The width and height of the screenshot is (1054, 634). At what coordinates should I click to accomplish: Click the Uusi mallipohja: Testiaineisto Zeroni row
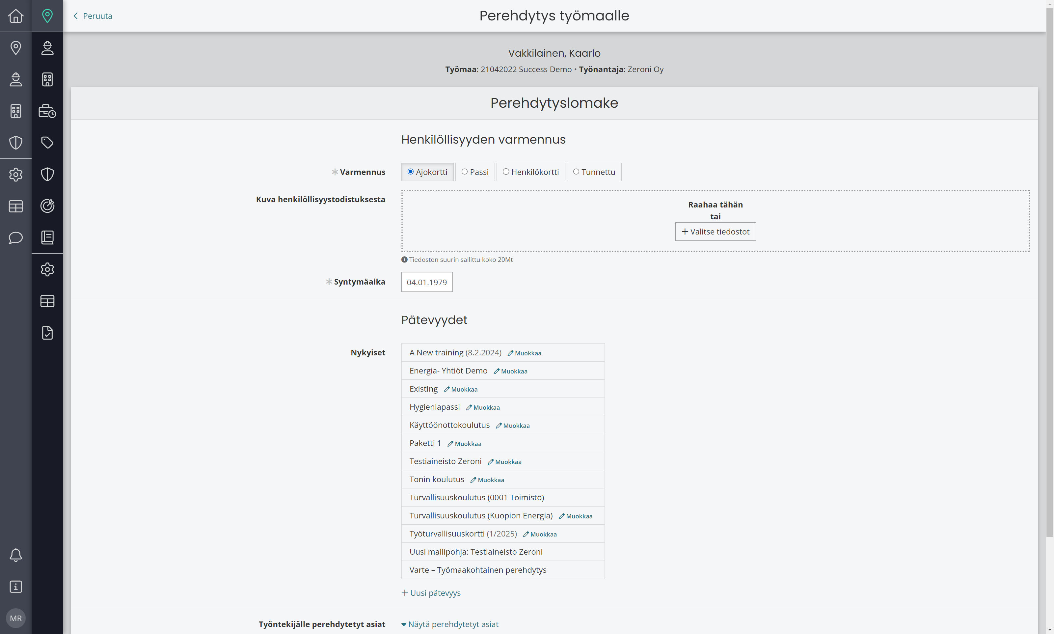[x=503, y=552]
